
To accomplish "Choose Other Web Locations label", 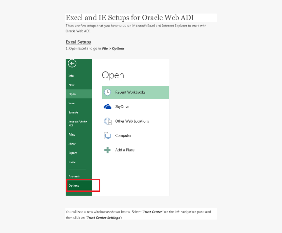I will (x=132, y=121).
